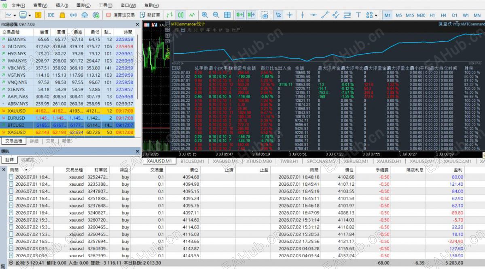Select the text label T tool
Screen dimensions: 485x269
point(358,15)
